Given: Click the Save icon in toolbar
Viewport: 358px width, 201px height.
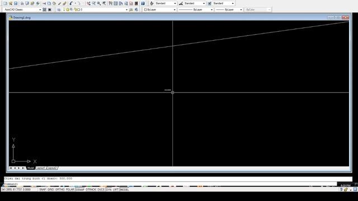Looking at the screenshot, I should (x=16, y=3).
